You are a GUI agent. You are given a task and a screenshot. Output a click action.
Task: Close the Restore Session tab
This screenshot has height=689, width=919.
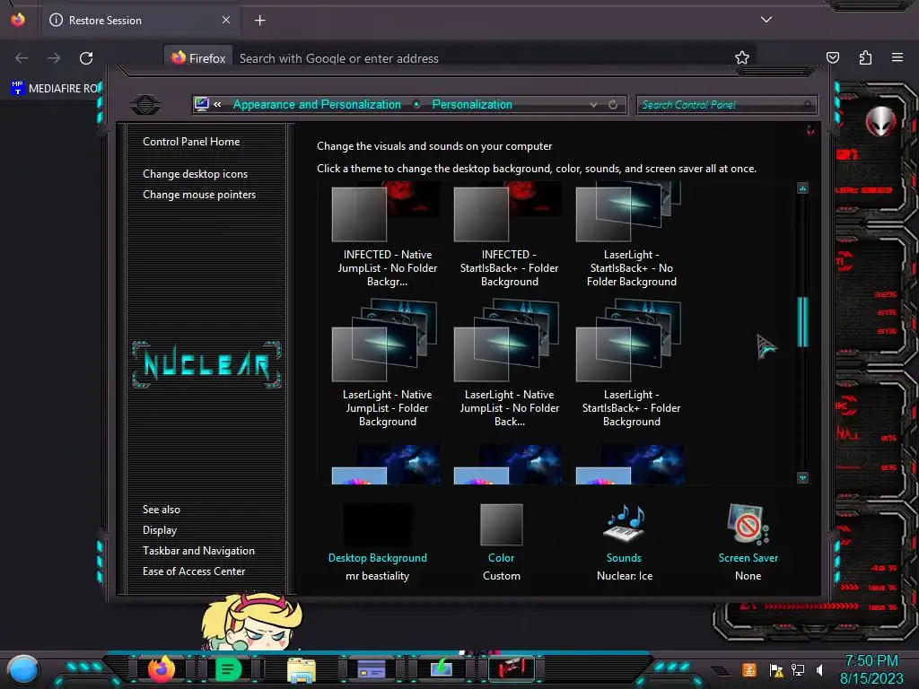click(226, 20)
